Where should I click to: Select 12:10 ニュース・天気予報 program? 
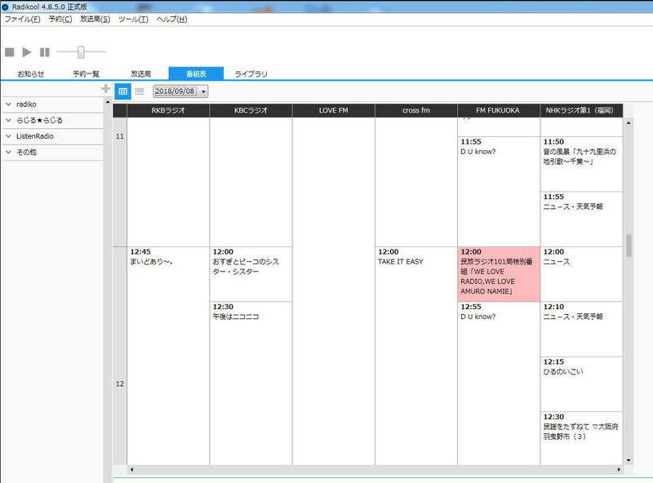pyautogui.click(x=581, y=329)
